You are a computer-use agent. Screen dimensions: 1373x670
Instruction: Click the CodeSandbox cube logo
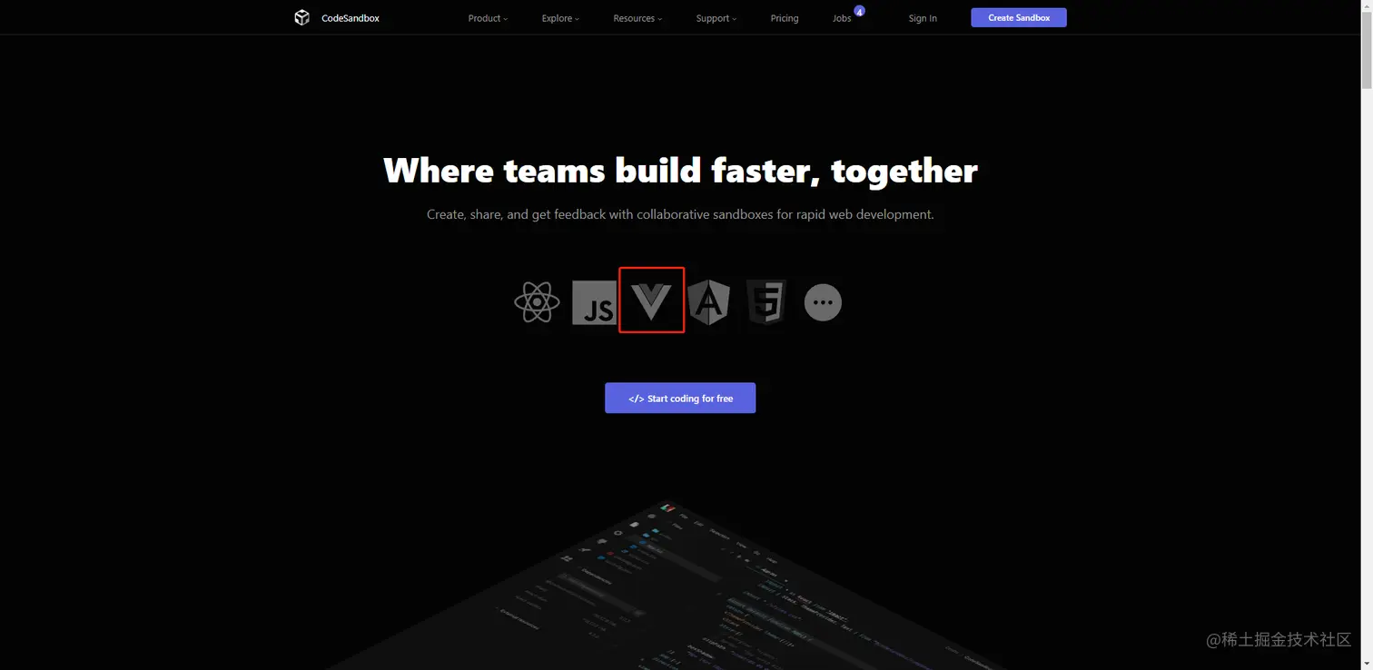tap(301, 17)
